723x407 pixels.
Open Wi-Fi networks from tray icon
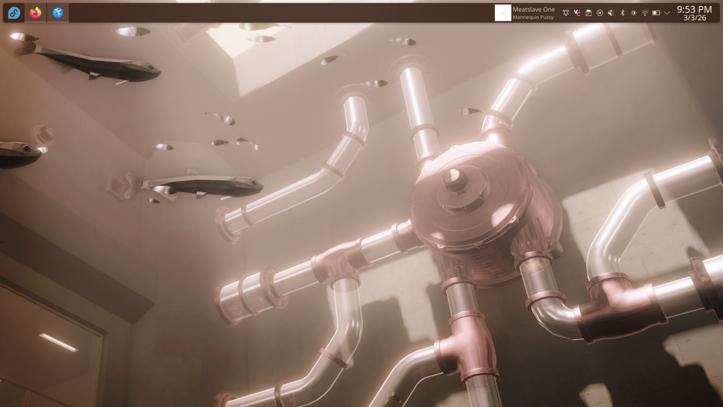[x=644, y=13]
